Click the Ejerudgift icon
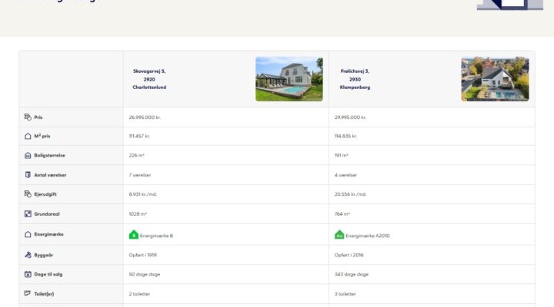The width and height of the screenshot is (554, 307). (28, 194)
